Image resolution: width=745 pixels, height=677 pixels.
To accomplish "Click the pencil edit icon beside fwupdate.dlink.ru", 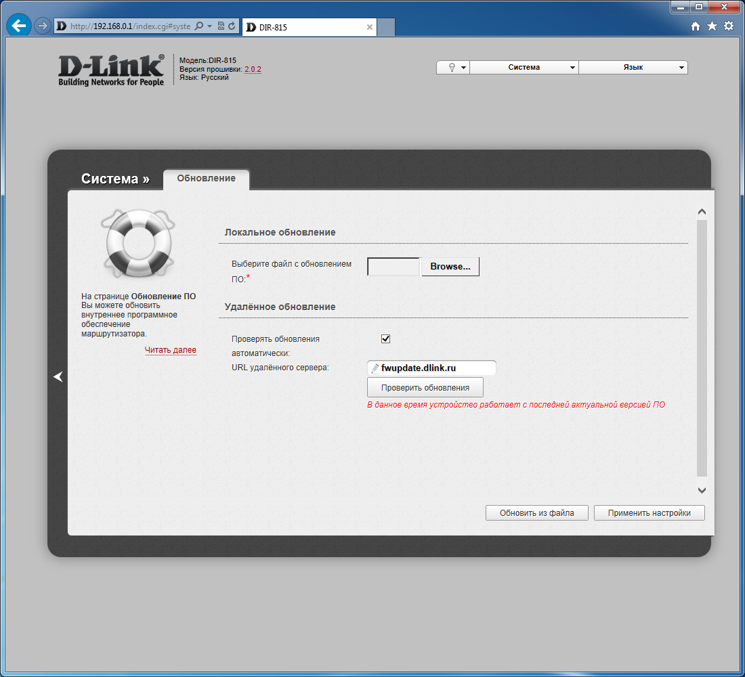I will (376, 368).
